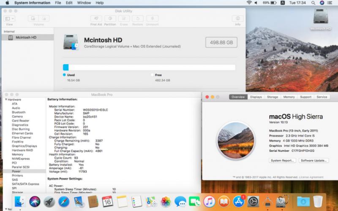The image size is (338, 211).
Task: Select Mcintosh HD in Disk Utility sidebar
Action: (27, 38)
